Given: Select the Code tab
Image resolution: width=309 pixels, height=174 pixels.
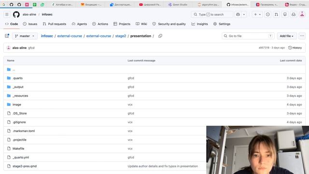Looking at the screenshot, I should (12, 24).
